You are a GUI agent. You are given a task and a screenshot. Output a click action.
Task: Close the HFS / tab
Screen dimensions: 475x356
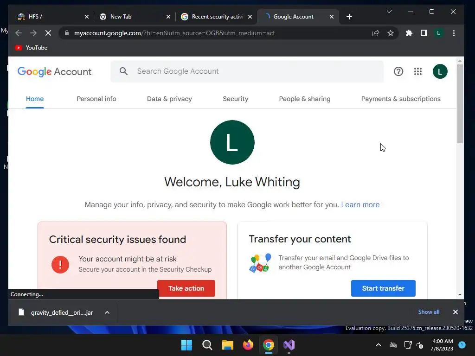[87, 17]
